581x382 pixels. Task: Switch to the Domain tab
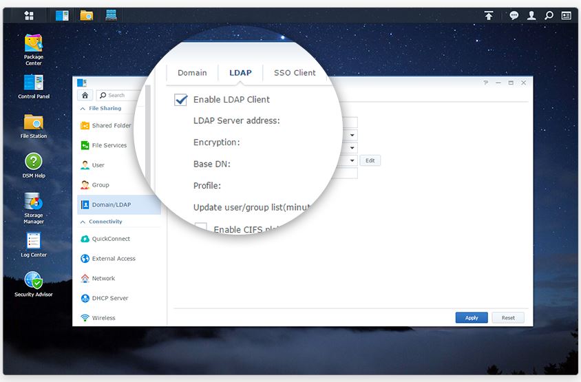[x=192, y=73]
